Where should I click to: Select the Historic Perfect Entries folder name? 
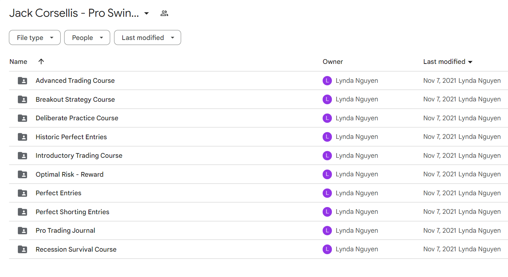pyautogui.click(x=71, y=137)
